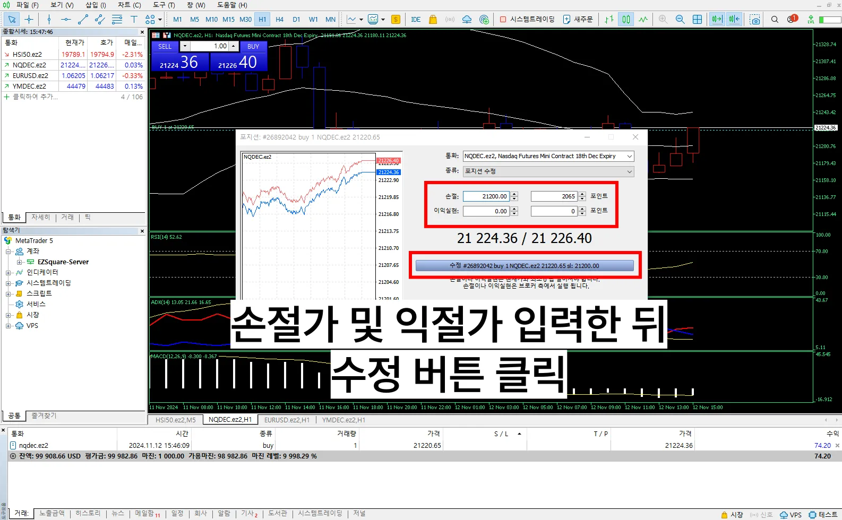842x520 pixels.
Task: Select the H4 timeframe
Action: click(x=279, y=19)
